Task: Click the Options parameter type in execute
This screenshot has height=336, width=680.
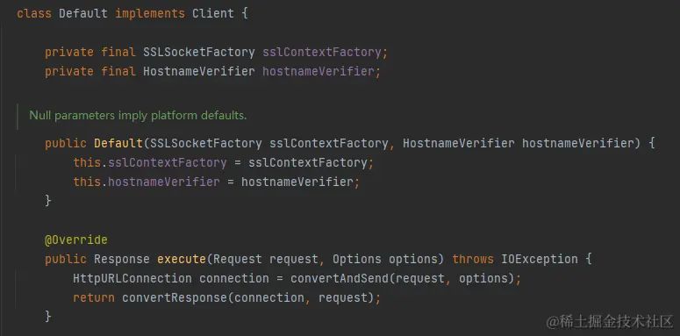Action: coord(357,260)
